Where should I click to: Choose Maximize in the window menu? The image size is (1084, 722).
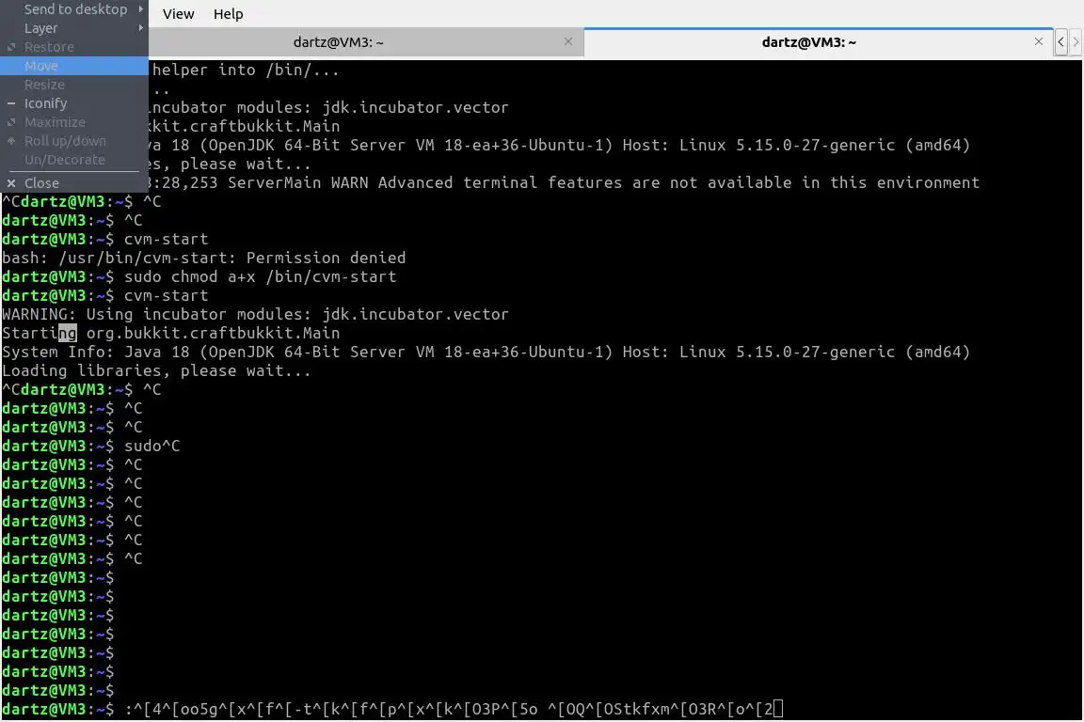(74, 122)
